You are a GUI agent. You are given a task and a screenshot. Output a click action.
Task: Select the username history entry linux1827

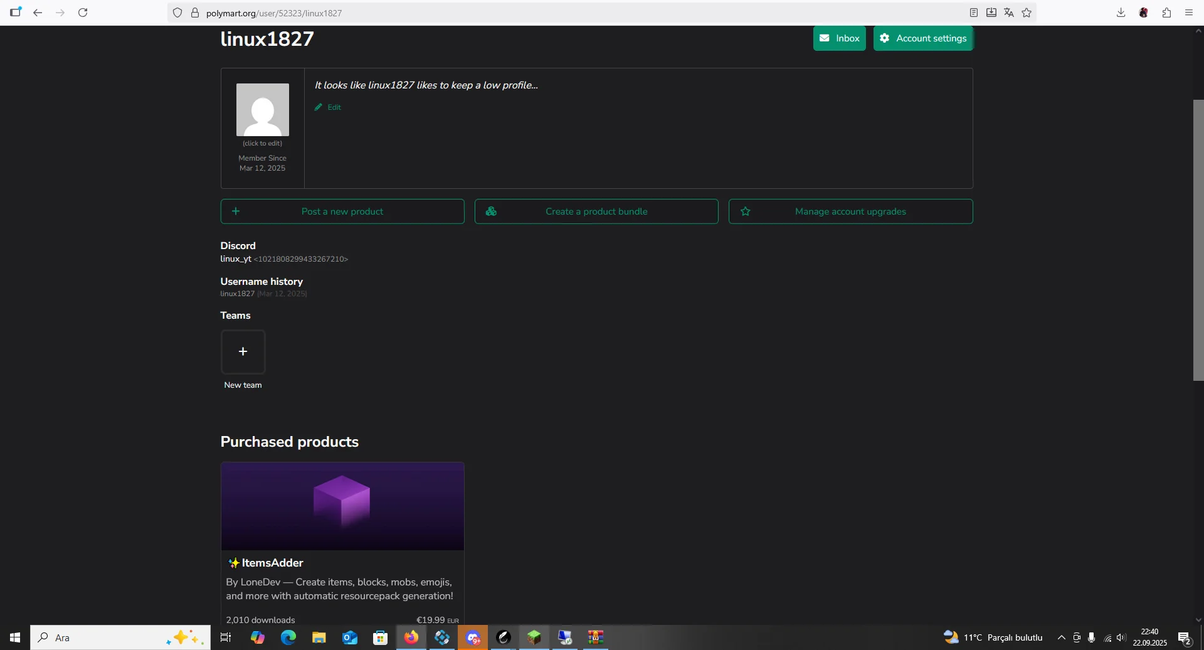coord(238,294)
